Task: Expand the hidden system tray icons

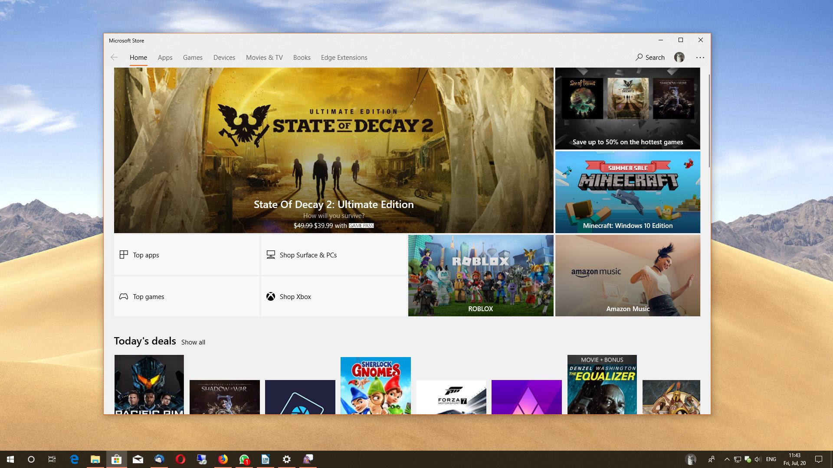Action: [727, 459]
